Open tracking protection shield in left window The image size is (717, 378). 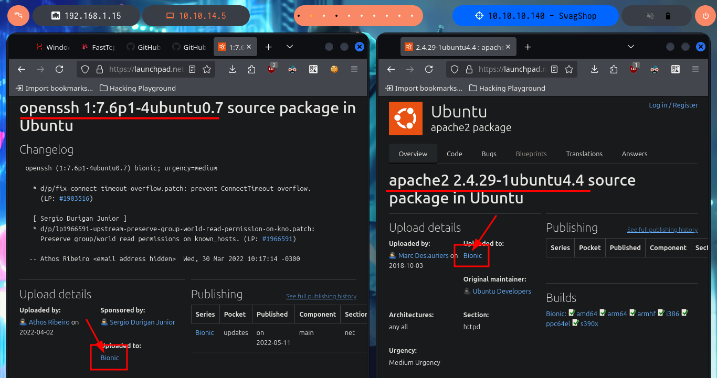(85, 69)
